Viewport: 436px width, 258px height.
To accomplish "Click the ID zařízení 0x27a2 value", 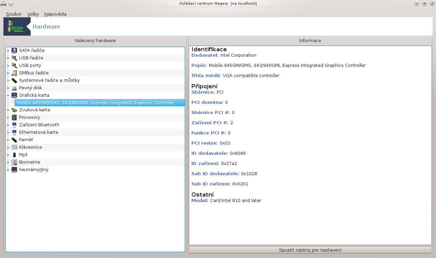I will (x=229, y=164).
